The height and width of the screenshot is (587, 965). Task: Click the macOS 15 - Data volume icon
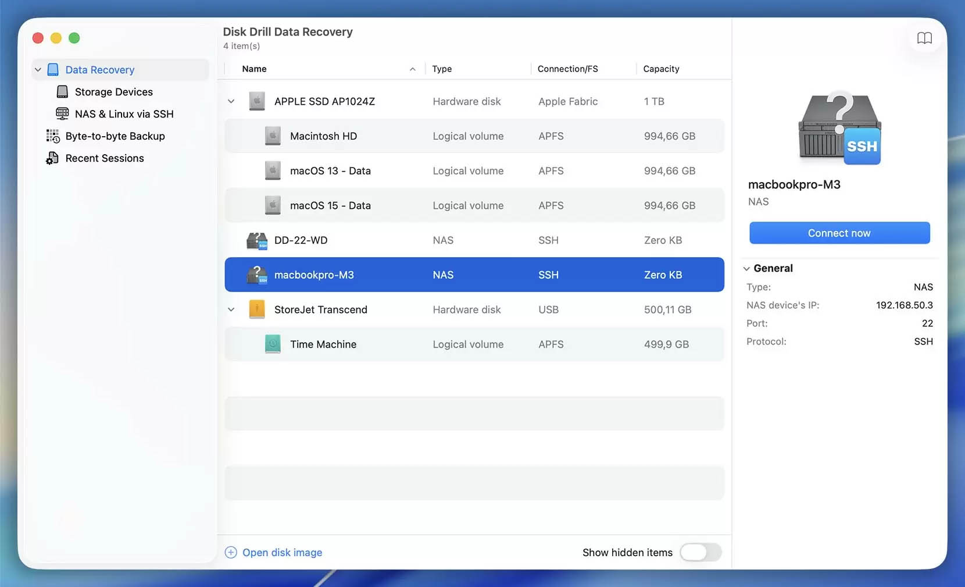pyautogui.click(x=273, y=205)
